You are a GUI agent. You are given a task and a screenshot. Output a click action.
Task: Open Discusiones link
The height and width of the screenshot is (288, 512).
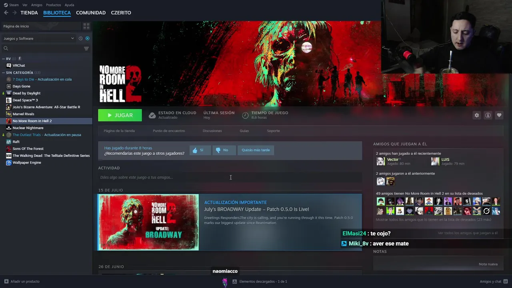212,131
